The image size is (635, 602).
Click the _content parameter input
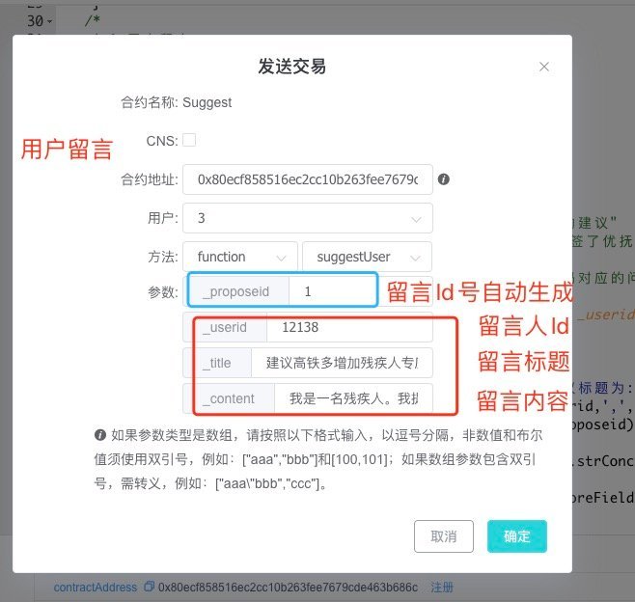click(353, 398)
